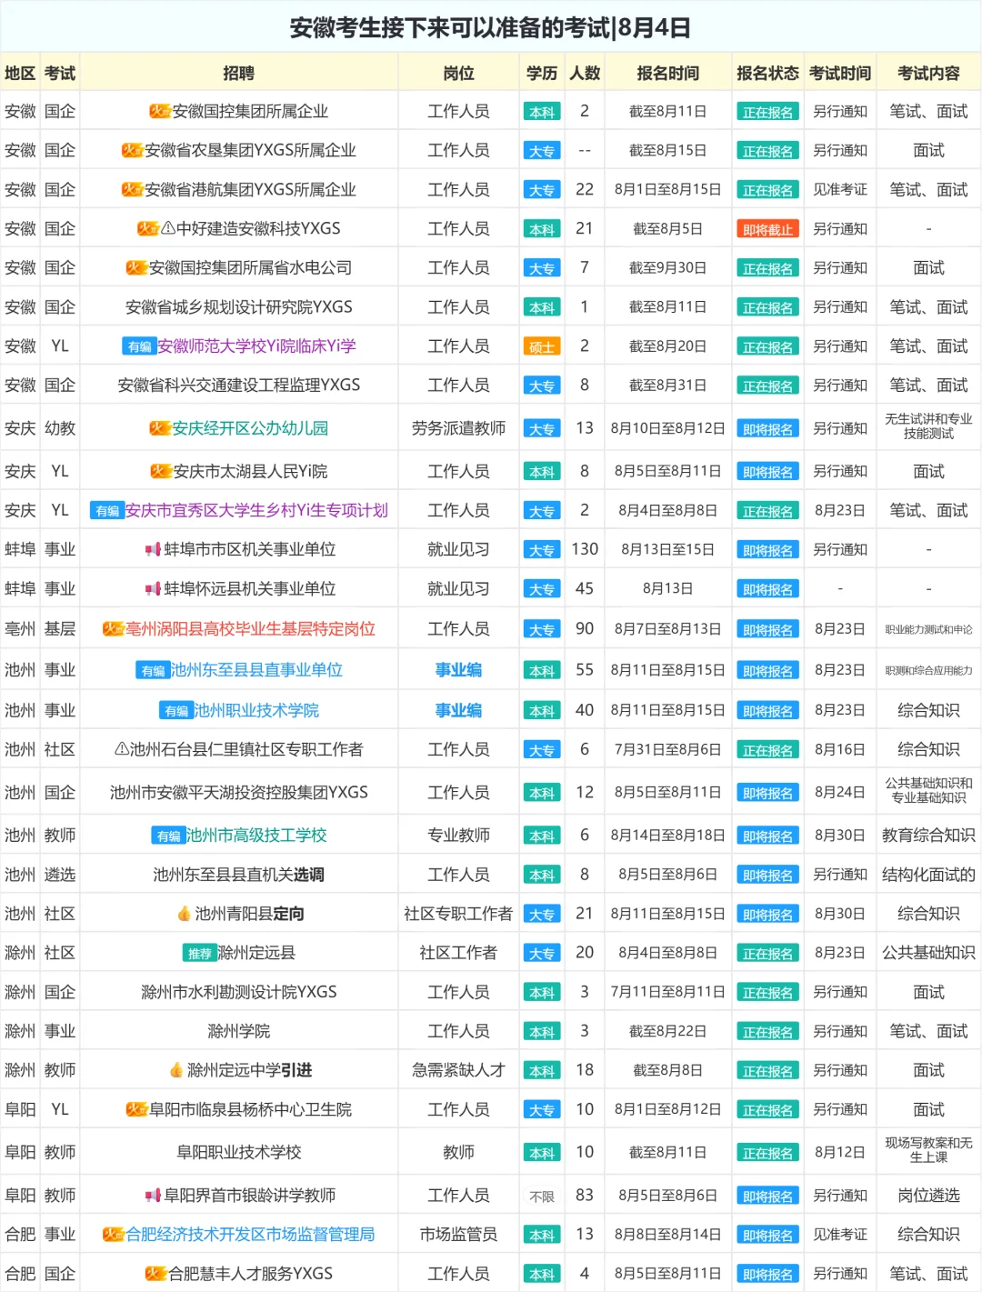Viewport: 982px width, 1292px height.
Task: Click fire icon before 合肥经济技术开发区市场监督管理局
Action: click(114, 1235)
